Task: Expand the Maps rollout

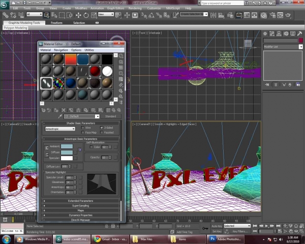Action: click(x=81, y=210)
